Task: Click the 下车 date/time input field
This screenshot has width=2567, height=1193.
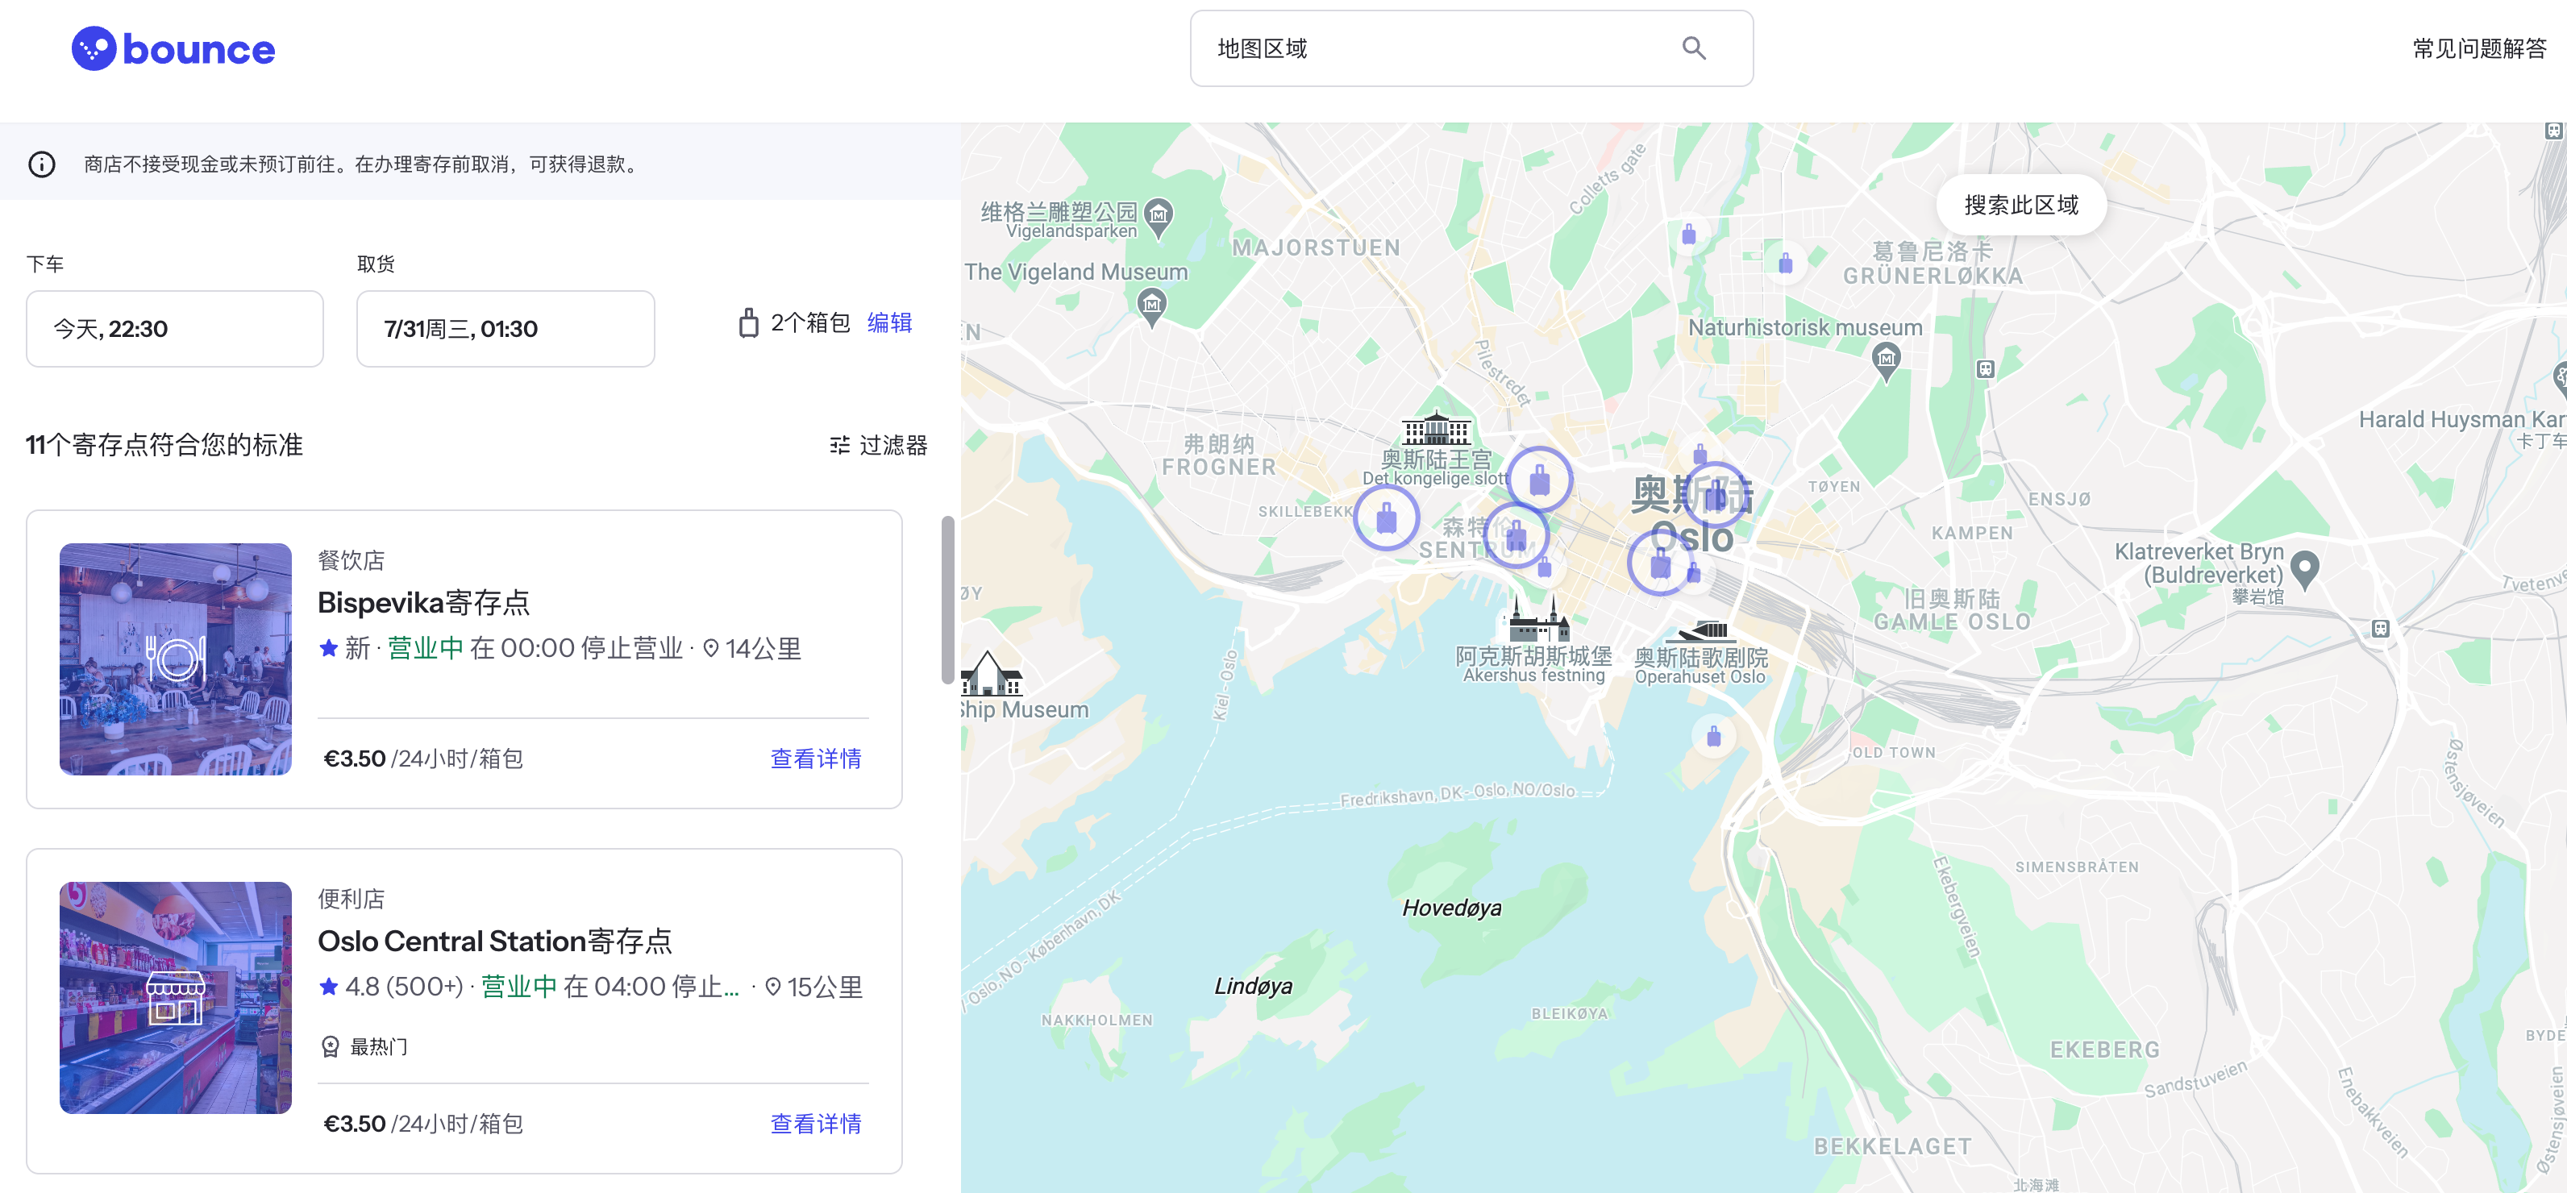Action: coord(175,327)
